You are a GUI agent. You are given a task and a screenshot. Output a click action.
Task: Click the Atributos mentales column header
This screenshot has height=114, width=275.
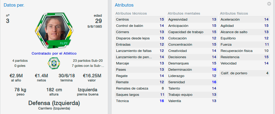184,13
